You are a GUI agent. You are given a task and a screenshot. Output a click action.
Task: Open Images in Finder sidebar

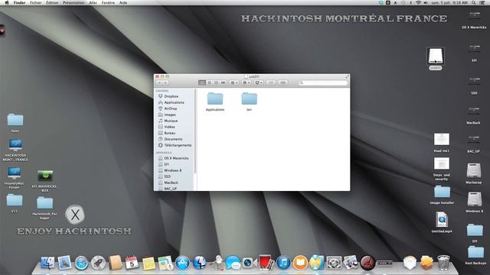[x=170, y=115]
